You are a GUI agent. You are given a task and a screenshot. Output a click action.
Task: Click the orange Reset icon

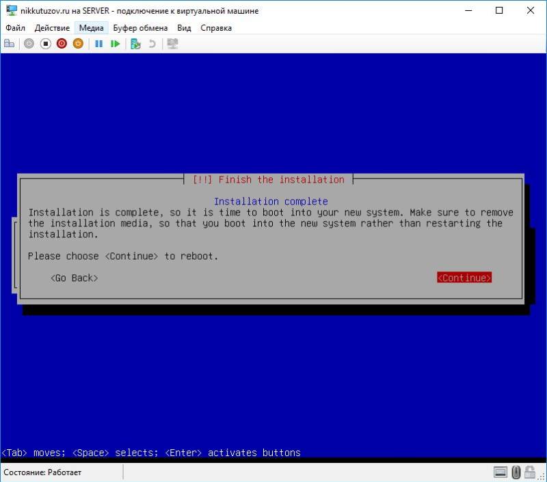(x=78, y=43)
